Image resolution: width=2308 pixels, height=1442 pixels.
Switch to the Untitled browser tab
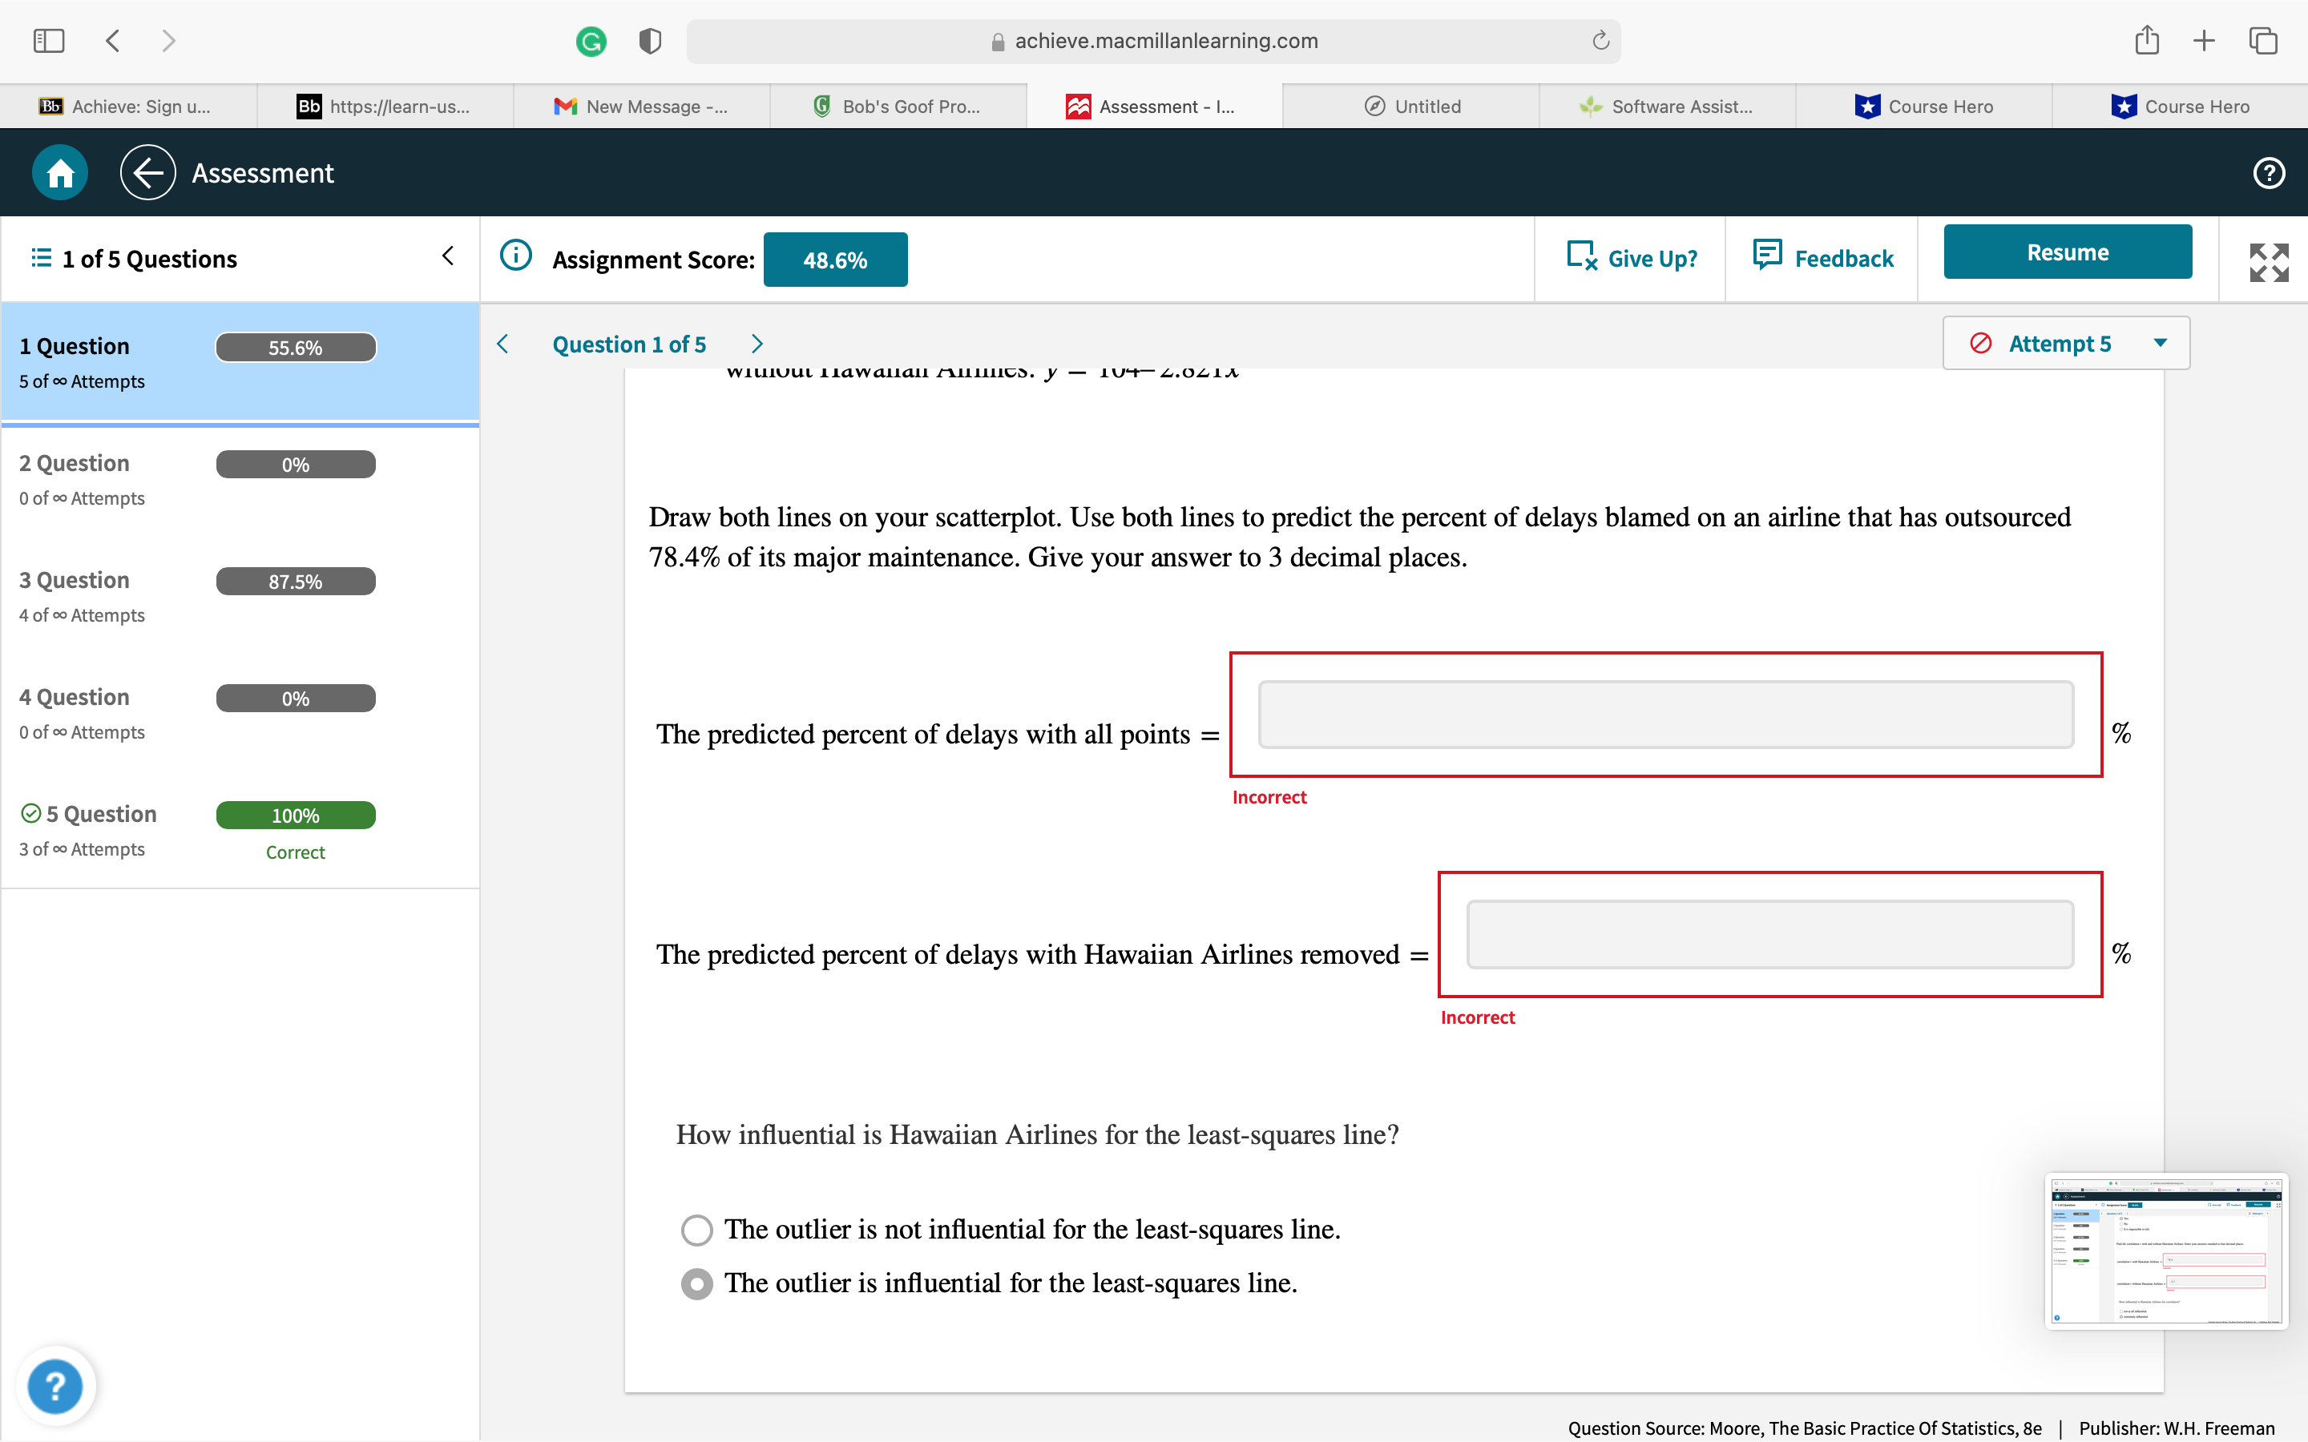[x=1411, y=106]
